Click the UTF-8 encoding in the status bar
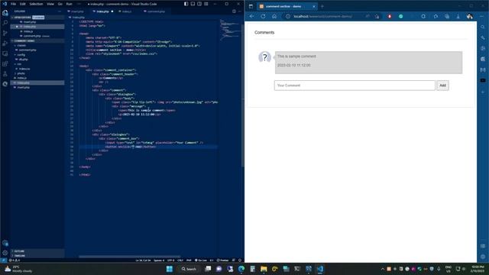Image resolution: width=489 pixels, height=275 pixels. [171, 260]
